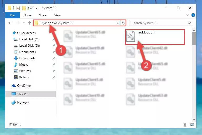The height and width of the screenshot is (135, 202).
Task: Click the New folder icon in title bar
Action: [x=24, y=8]
